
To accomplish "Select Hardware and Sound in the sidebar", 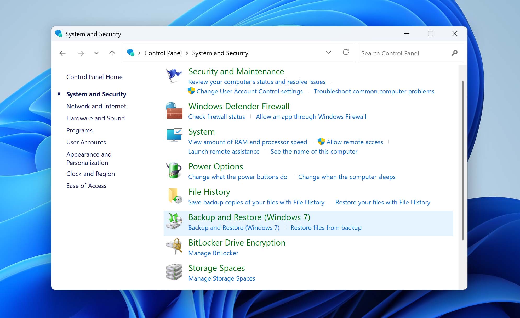I will (x=95, y=118).
